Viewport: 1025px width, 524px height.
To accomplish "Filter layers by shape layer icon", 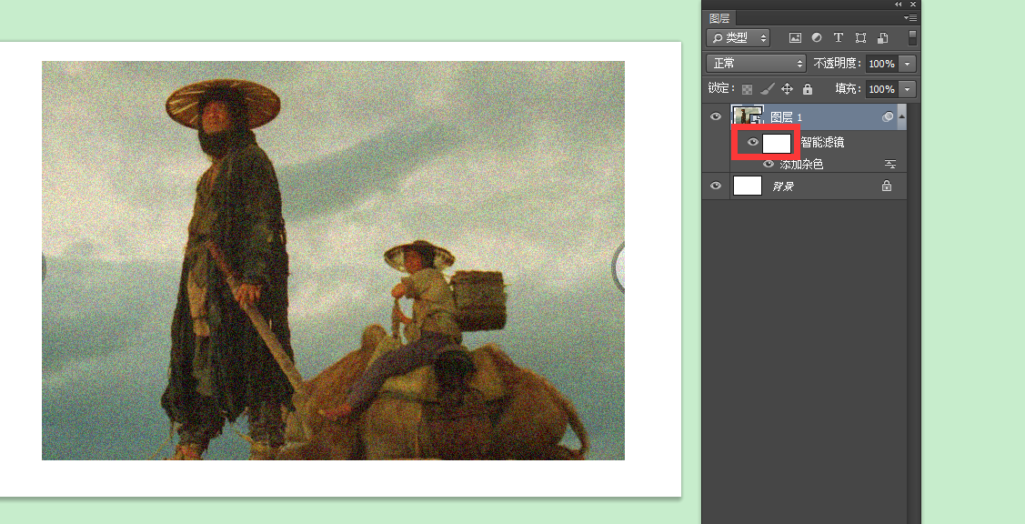I will tap(861, 38).
